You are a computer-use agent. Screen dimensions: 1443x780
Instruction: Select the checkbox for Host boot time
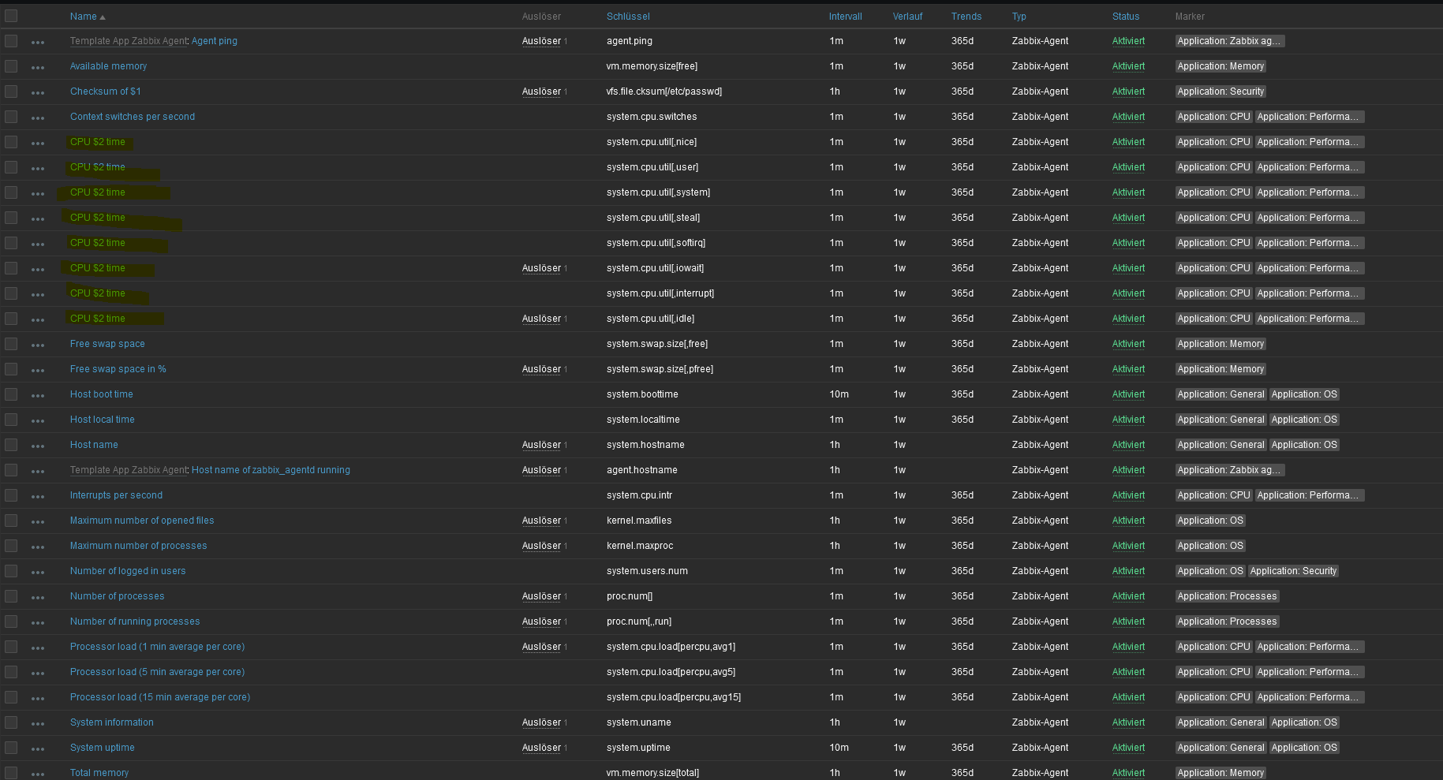click(11, 394)
